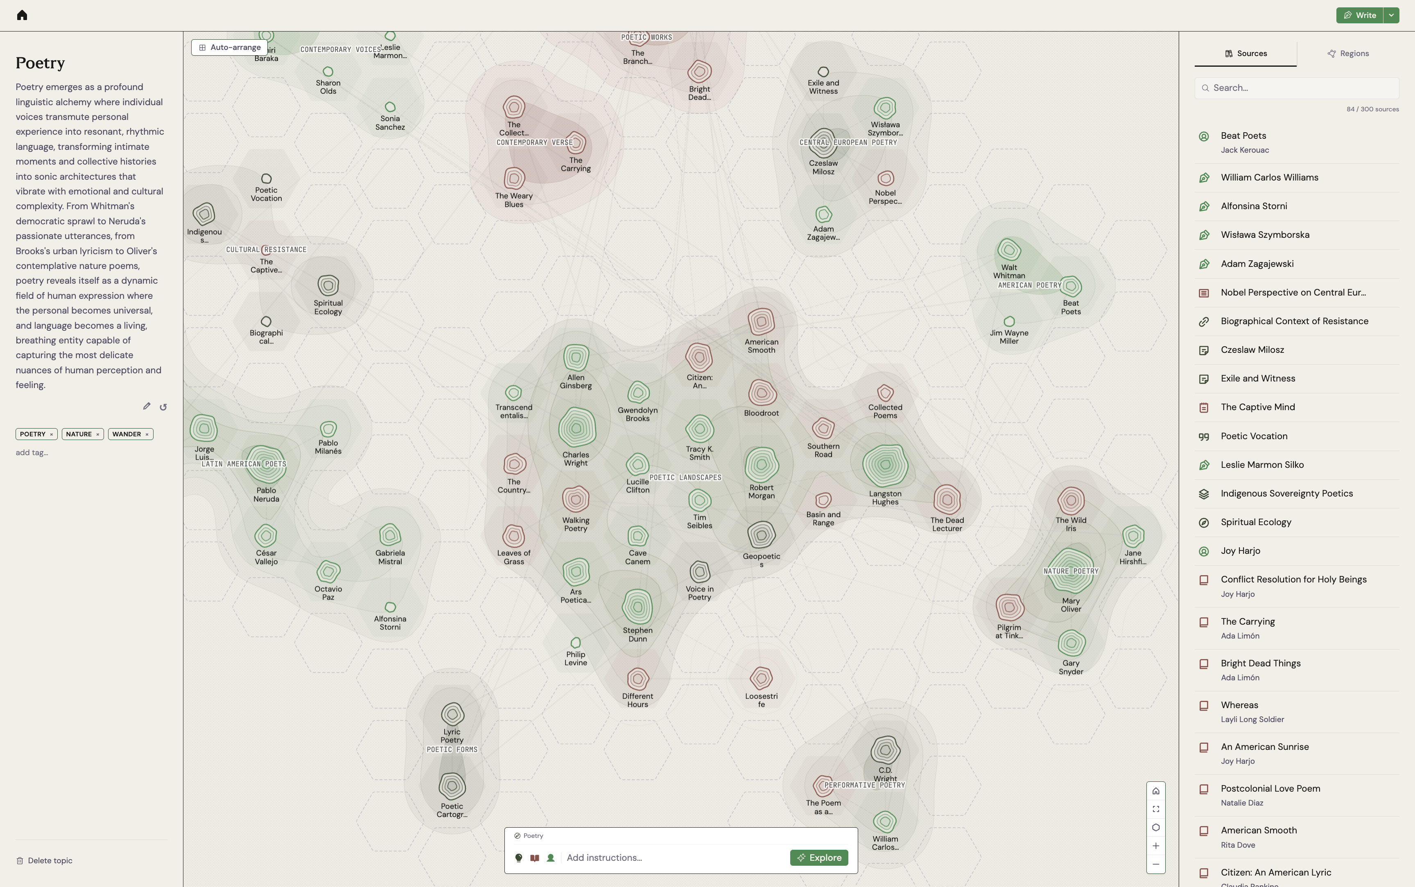Select the Walt Whitman map node
This screenshot has height=887, width=1415.
[x=1009, y=251]
